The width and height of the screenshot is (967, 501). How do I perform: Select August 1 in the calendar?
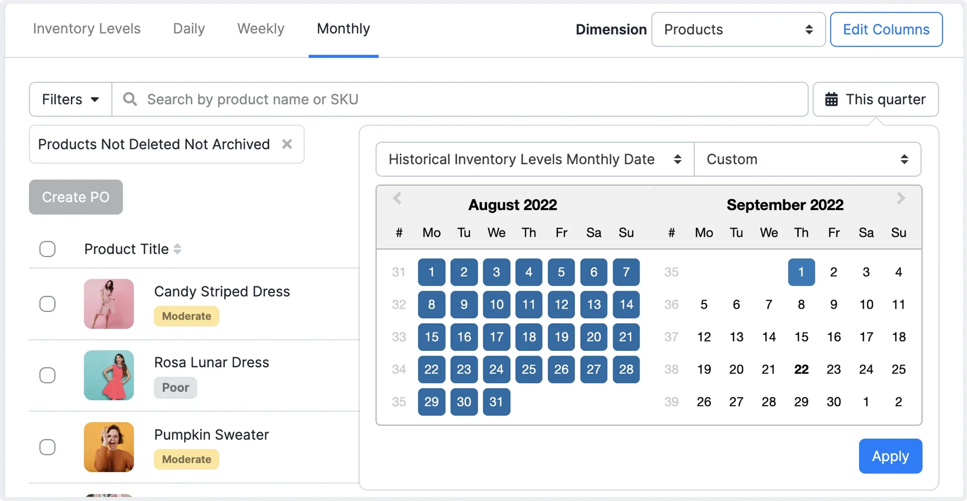(432, 272)
